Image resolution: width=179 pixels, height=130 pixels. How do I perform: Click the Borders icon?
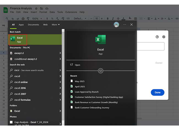(135, 19)
